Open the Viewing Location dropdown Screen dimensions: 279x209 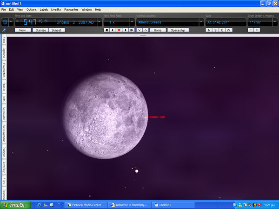(201, 22)
